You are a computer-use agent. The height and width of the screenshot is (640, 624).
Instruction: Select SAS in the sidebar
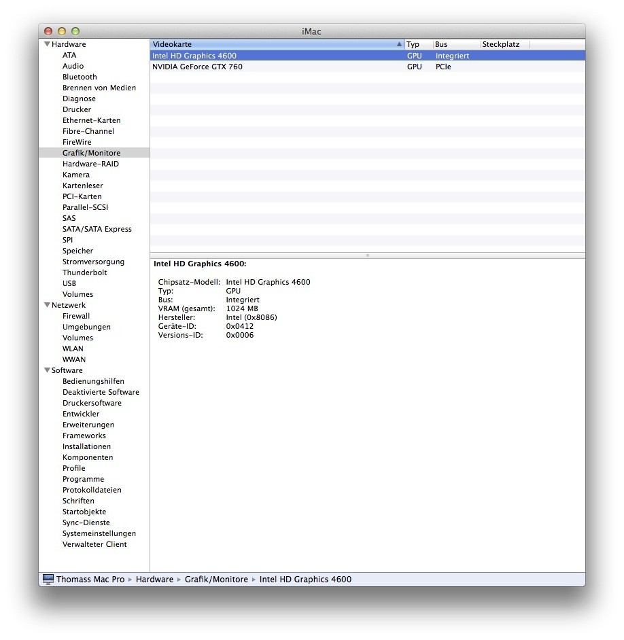pos(69,218)
